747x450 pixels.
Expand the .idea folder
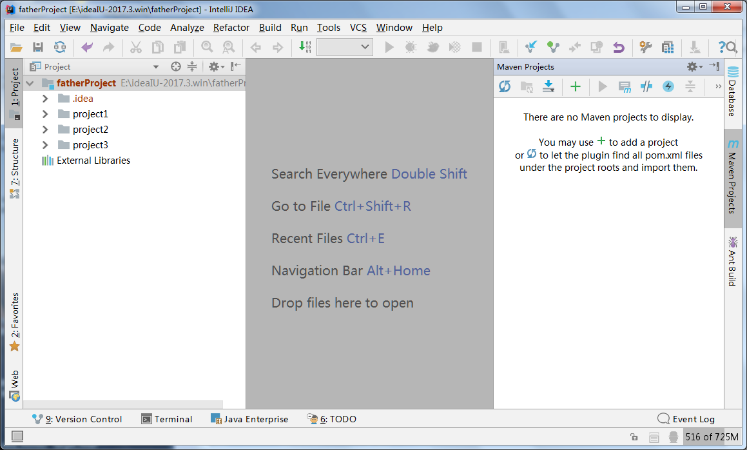point(45,99)
